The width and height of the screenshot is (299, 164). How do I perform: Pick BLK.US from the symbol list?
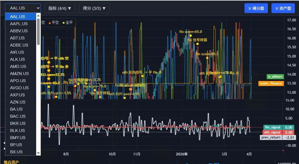[x=20, y=130]
